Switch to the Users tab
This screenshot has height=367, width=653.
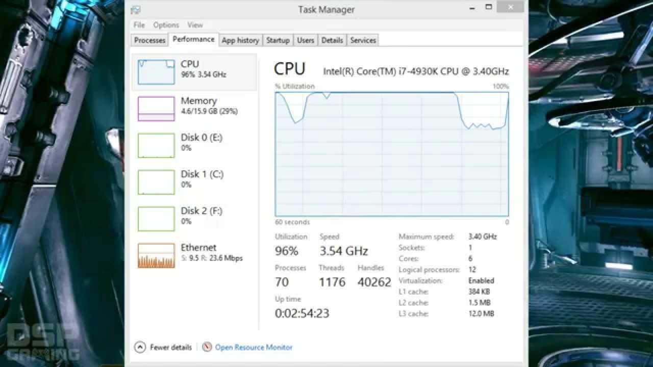coord(306,40)
